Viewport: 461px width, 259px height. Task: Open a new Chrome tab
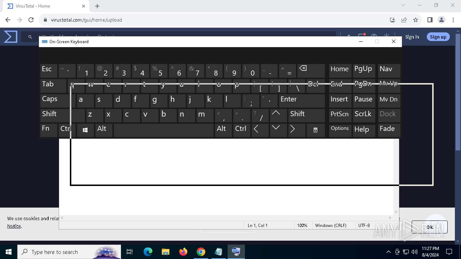pyautogui.click(x=97, y=6)
